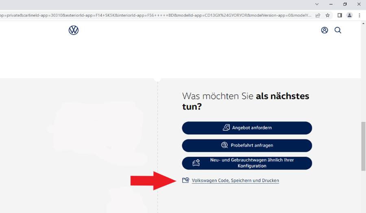Image resolution: width=366 pixels, height=213 pixels.
Task: Click the heading Was möchten Sie als nächstes tun?
Action: [x=246, y=101]
